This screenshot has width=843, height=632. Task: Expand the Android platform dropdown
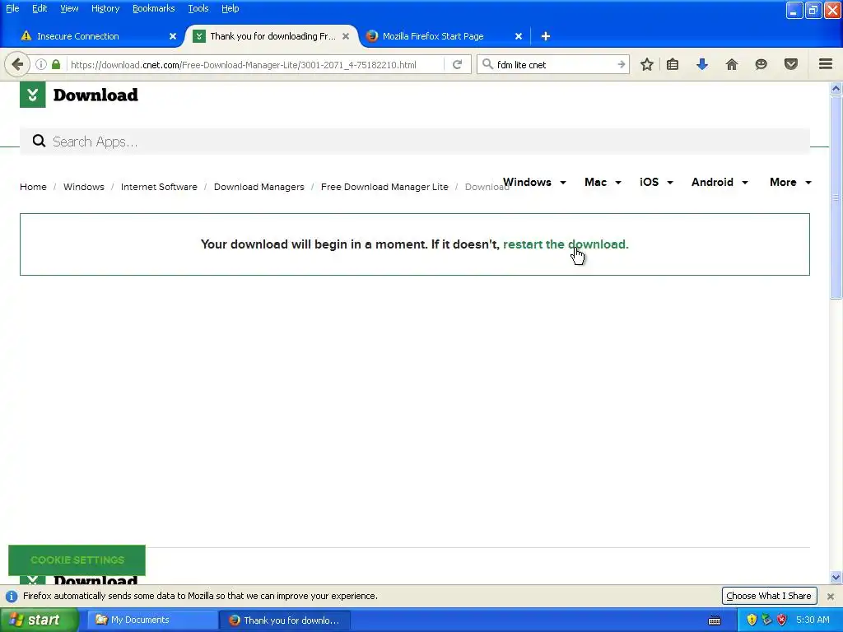[720, 182]
